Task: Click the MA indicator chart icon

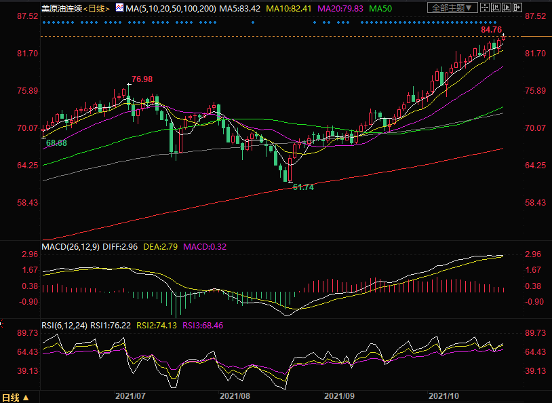Action: click(120, 8)
